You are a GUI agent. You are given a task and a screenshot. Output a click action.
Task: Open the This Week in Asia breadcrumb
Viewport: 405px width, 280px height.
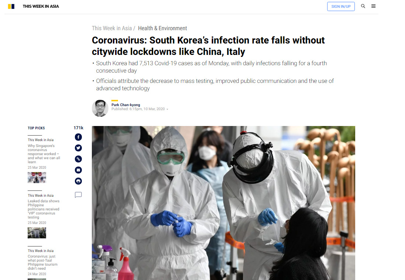pyautogui.click(x=112, y=28)
